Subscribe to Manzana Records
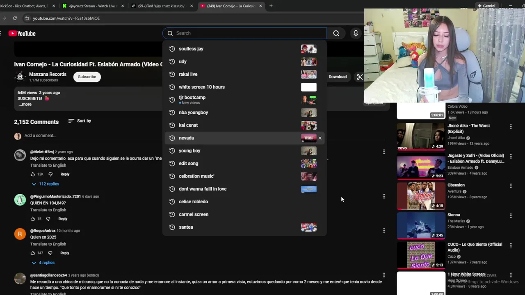The width and height of the screenshot is (525, 295). 87,77
